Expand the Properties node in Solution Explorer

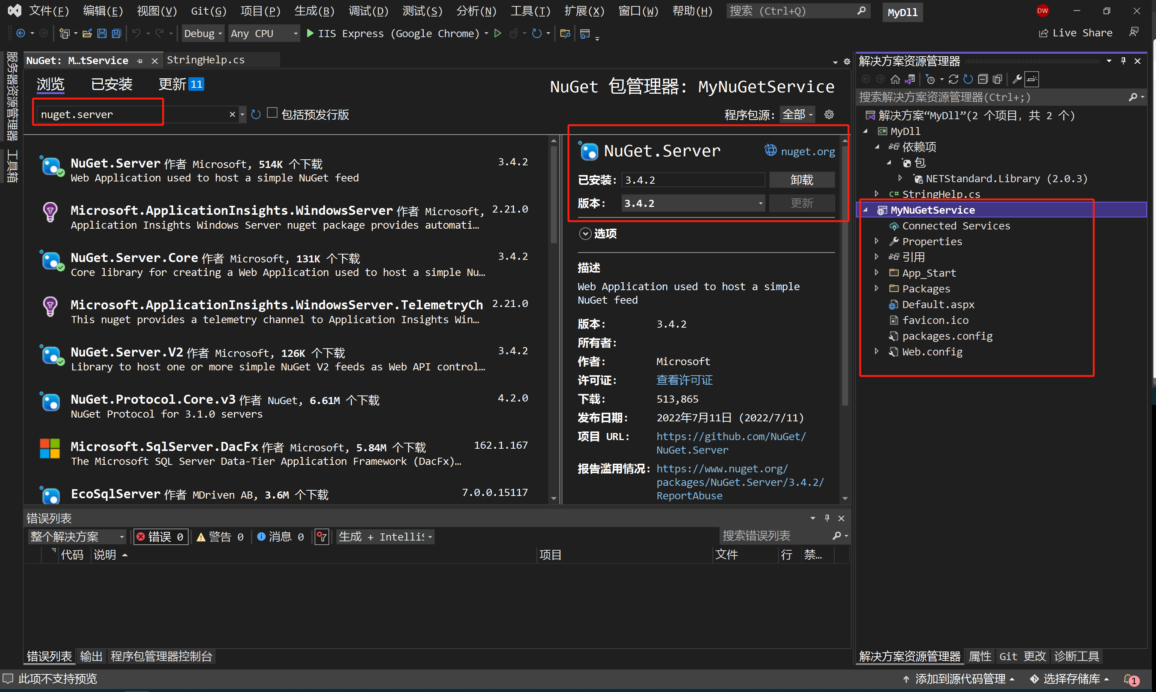pos(877,241)
